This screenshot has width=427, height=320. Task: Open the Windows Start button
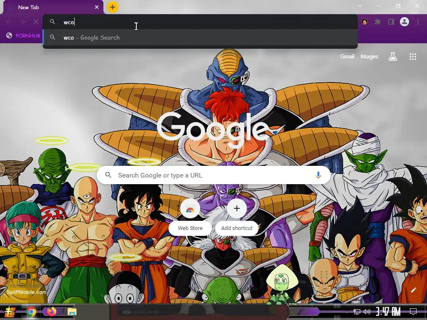click(10, 312)
